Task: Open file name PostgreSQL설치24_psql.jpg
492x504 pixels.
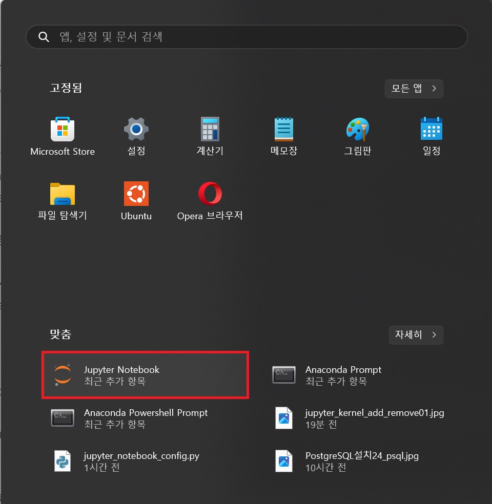Action: click(x=362, y=456)
